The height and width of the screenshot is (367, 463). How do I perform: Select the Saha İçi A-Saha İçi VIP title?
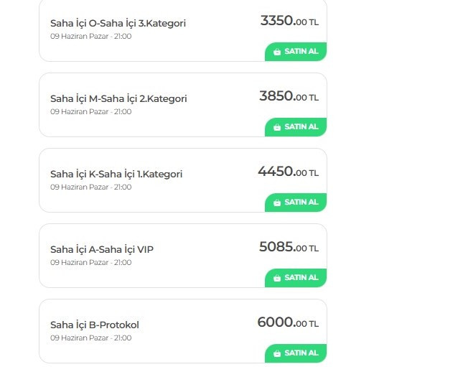click(x=102, y=249)
